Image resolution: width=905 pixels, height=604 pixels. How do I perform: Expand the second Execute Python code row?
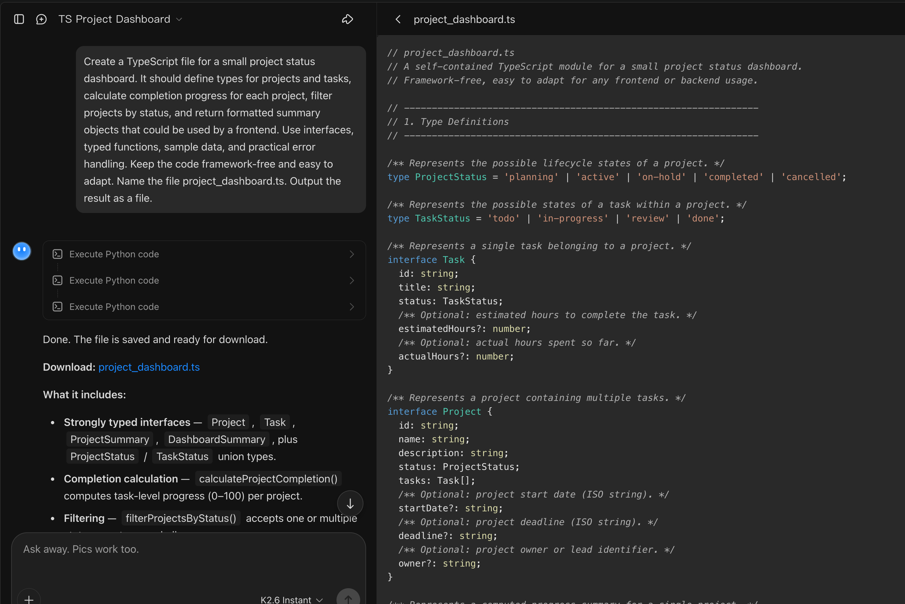point(204,280)
